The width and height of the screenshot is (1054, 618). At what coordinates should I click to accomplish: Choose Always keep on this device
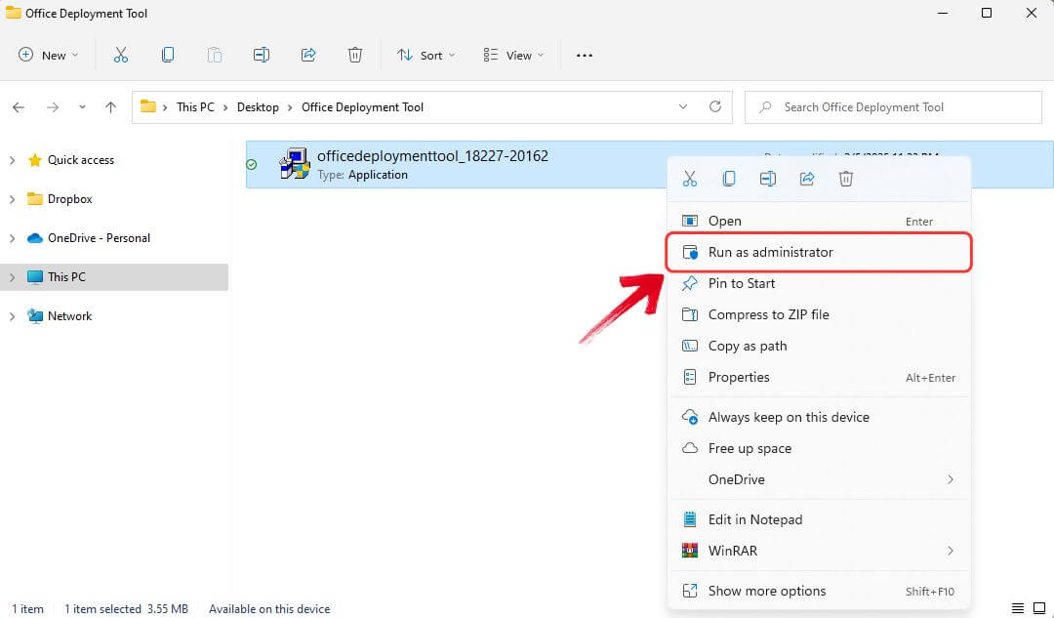point(819,418)
